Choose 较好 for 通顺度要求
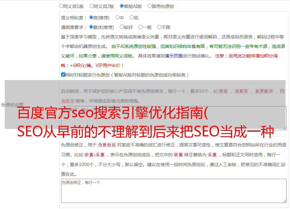 (x=122, y=27)
